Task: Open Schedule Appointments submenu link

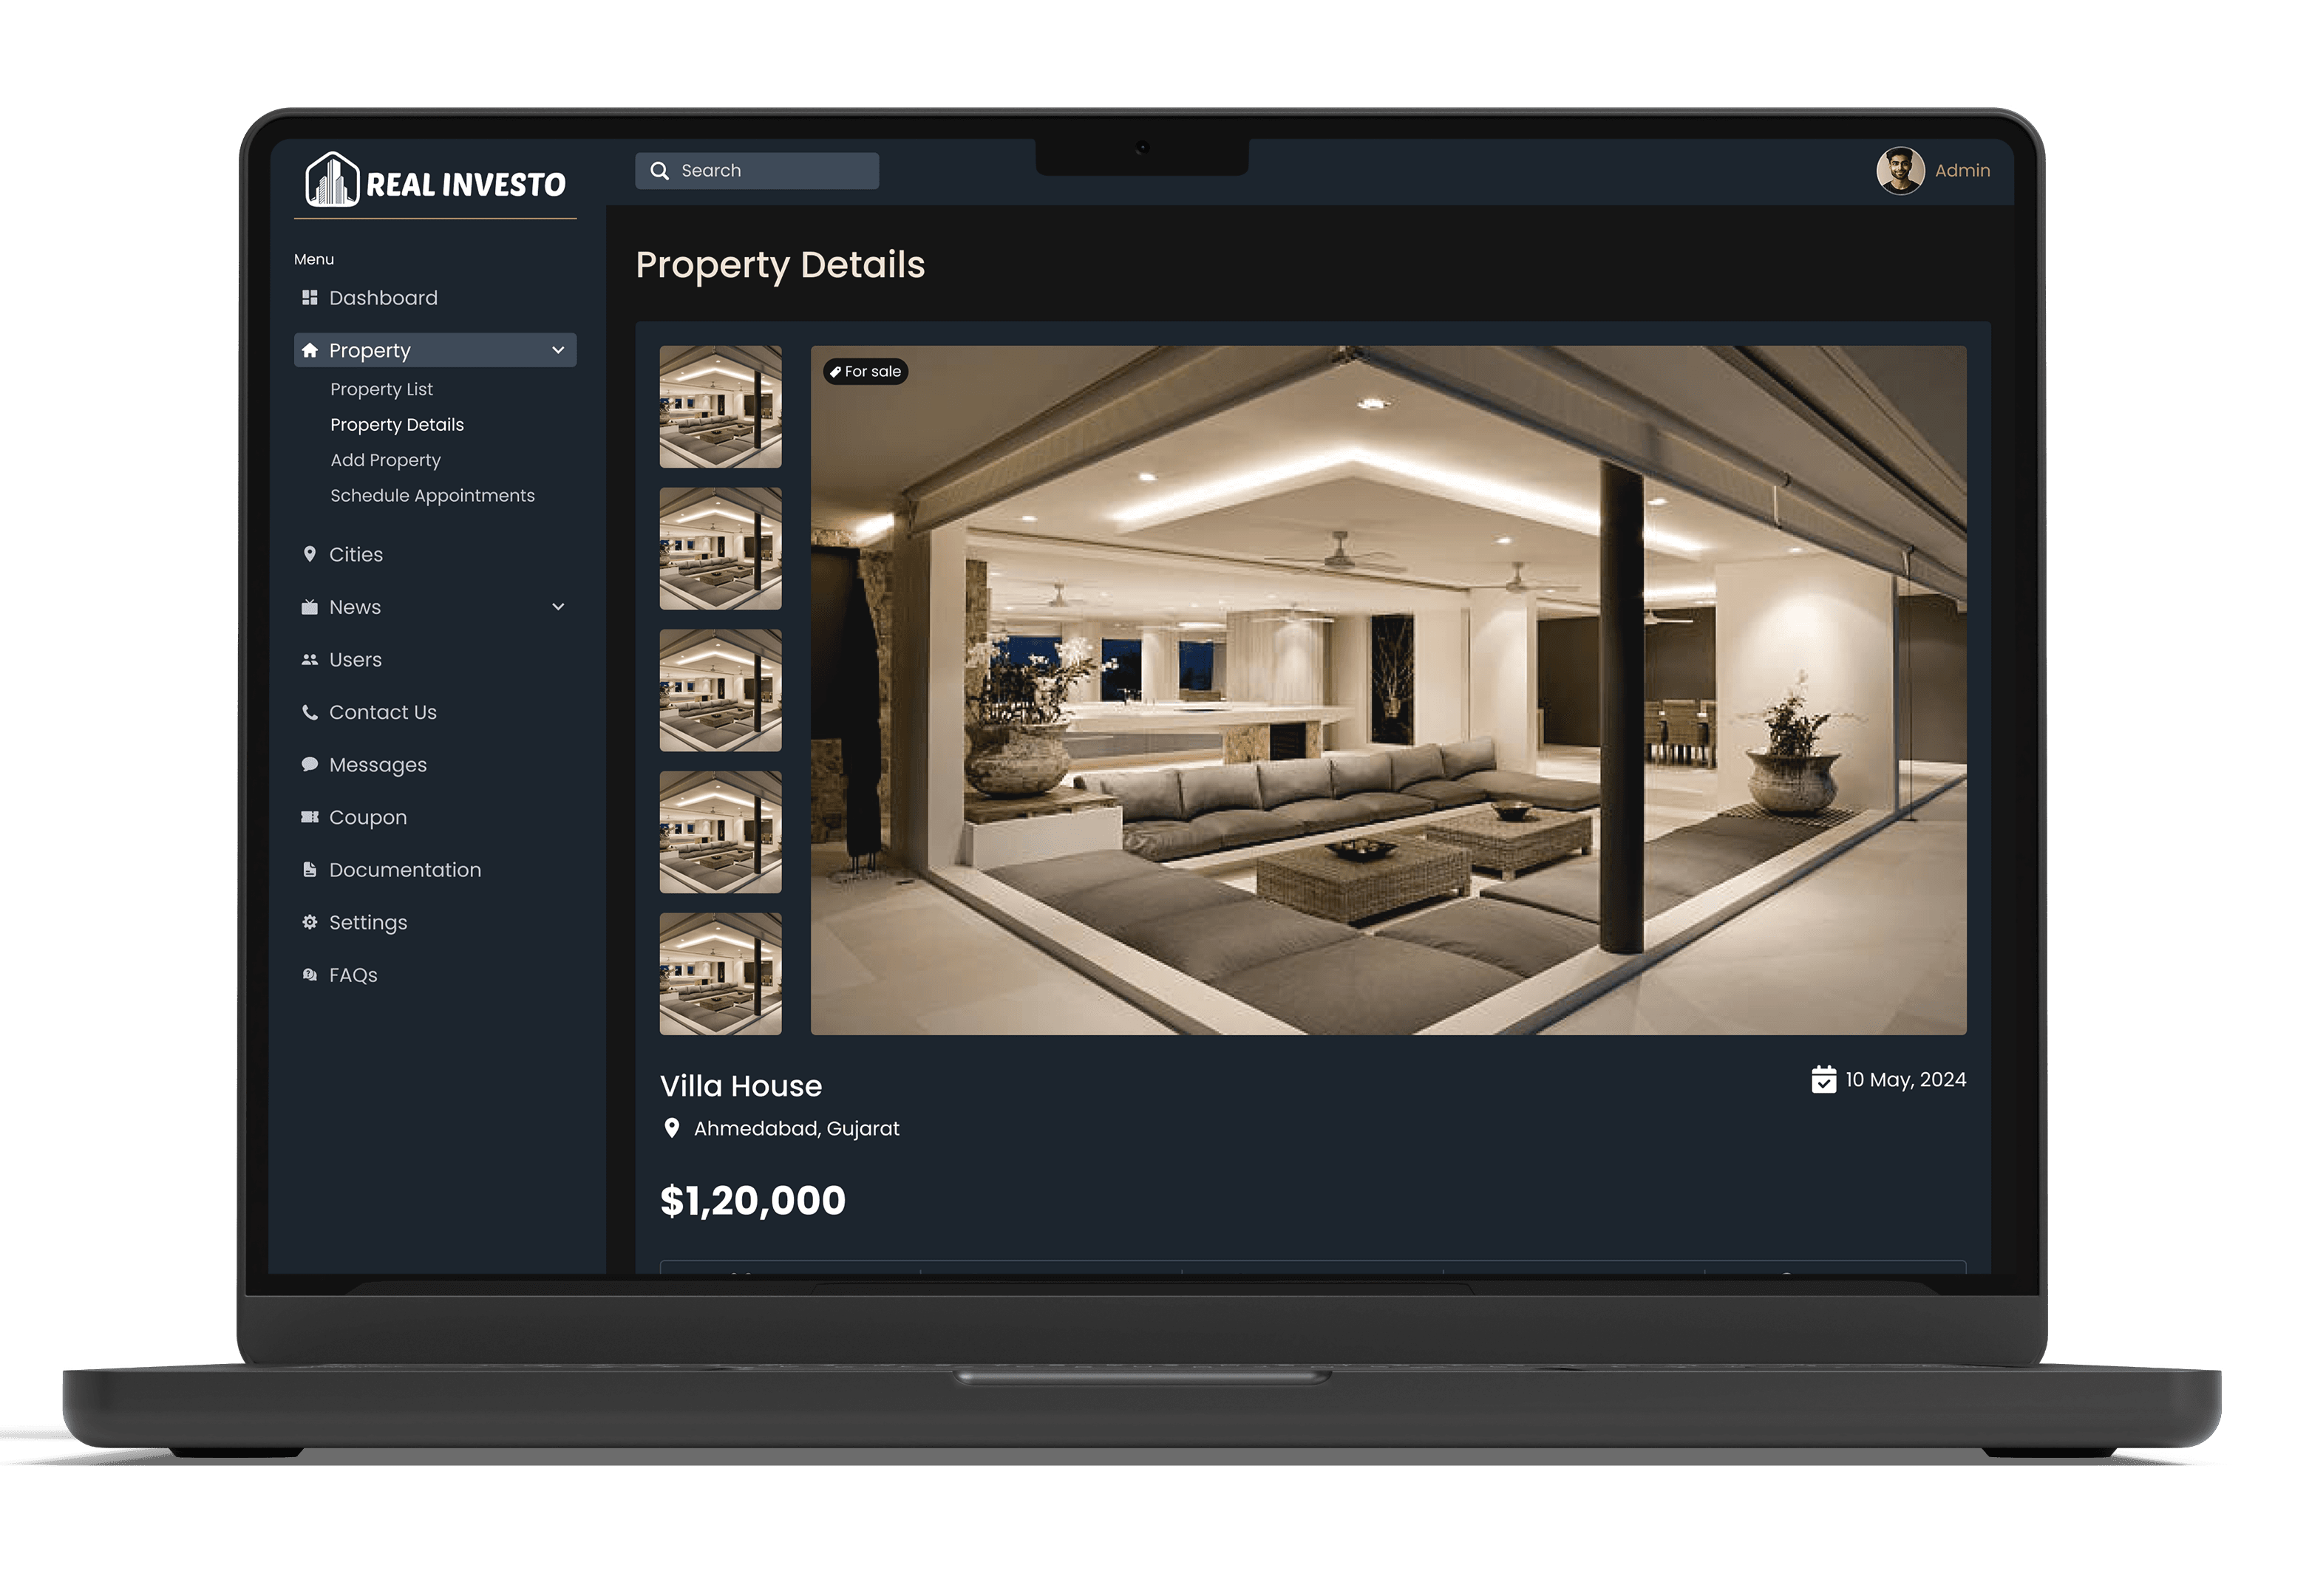Action: pyautogui.click(x=432, y=496)
